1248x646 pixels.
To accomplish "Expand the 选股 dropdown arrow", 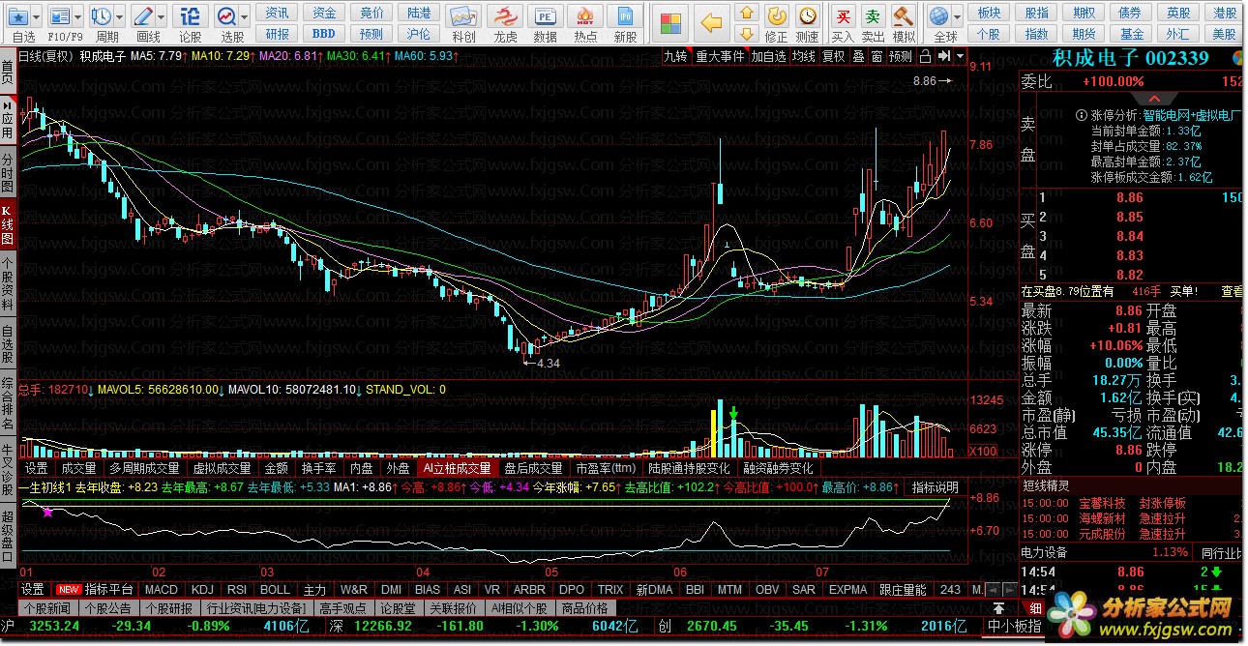I will (245, 17).
